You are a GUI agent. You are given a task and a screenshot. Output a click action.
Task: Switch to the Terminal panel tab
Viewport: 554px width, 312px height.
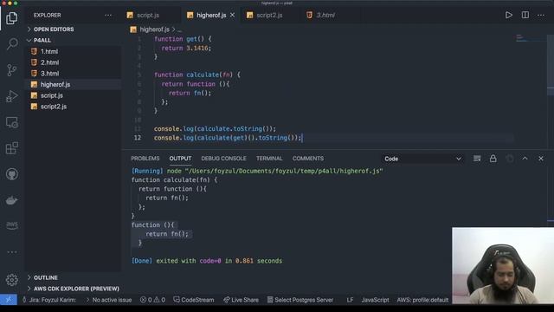(x=269, y=159)
